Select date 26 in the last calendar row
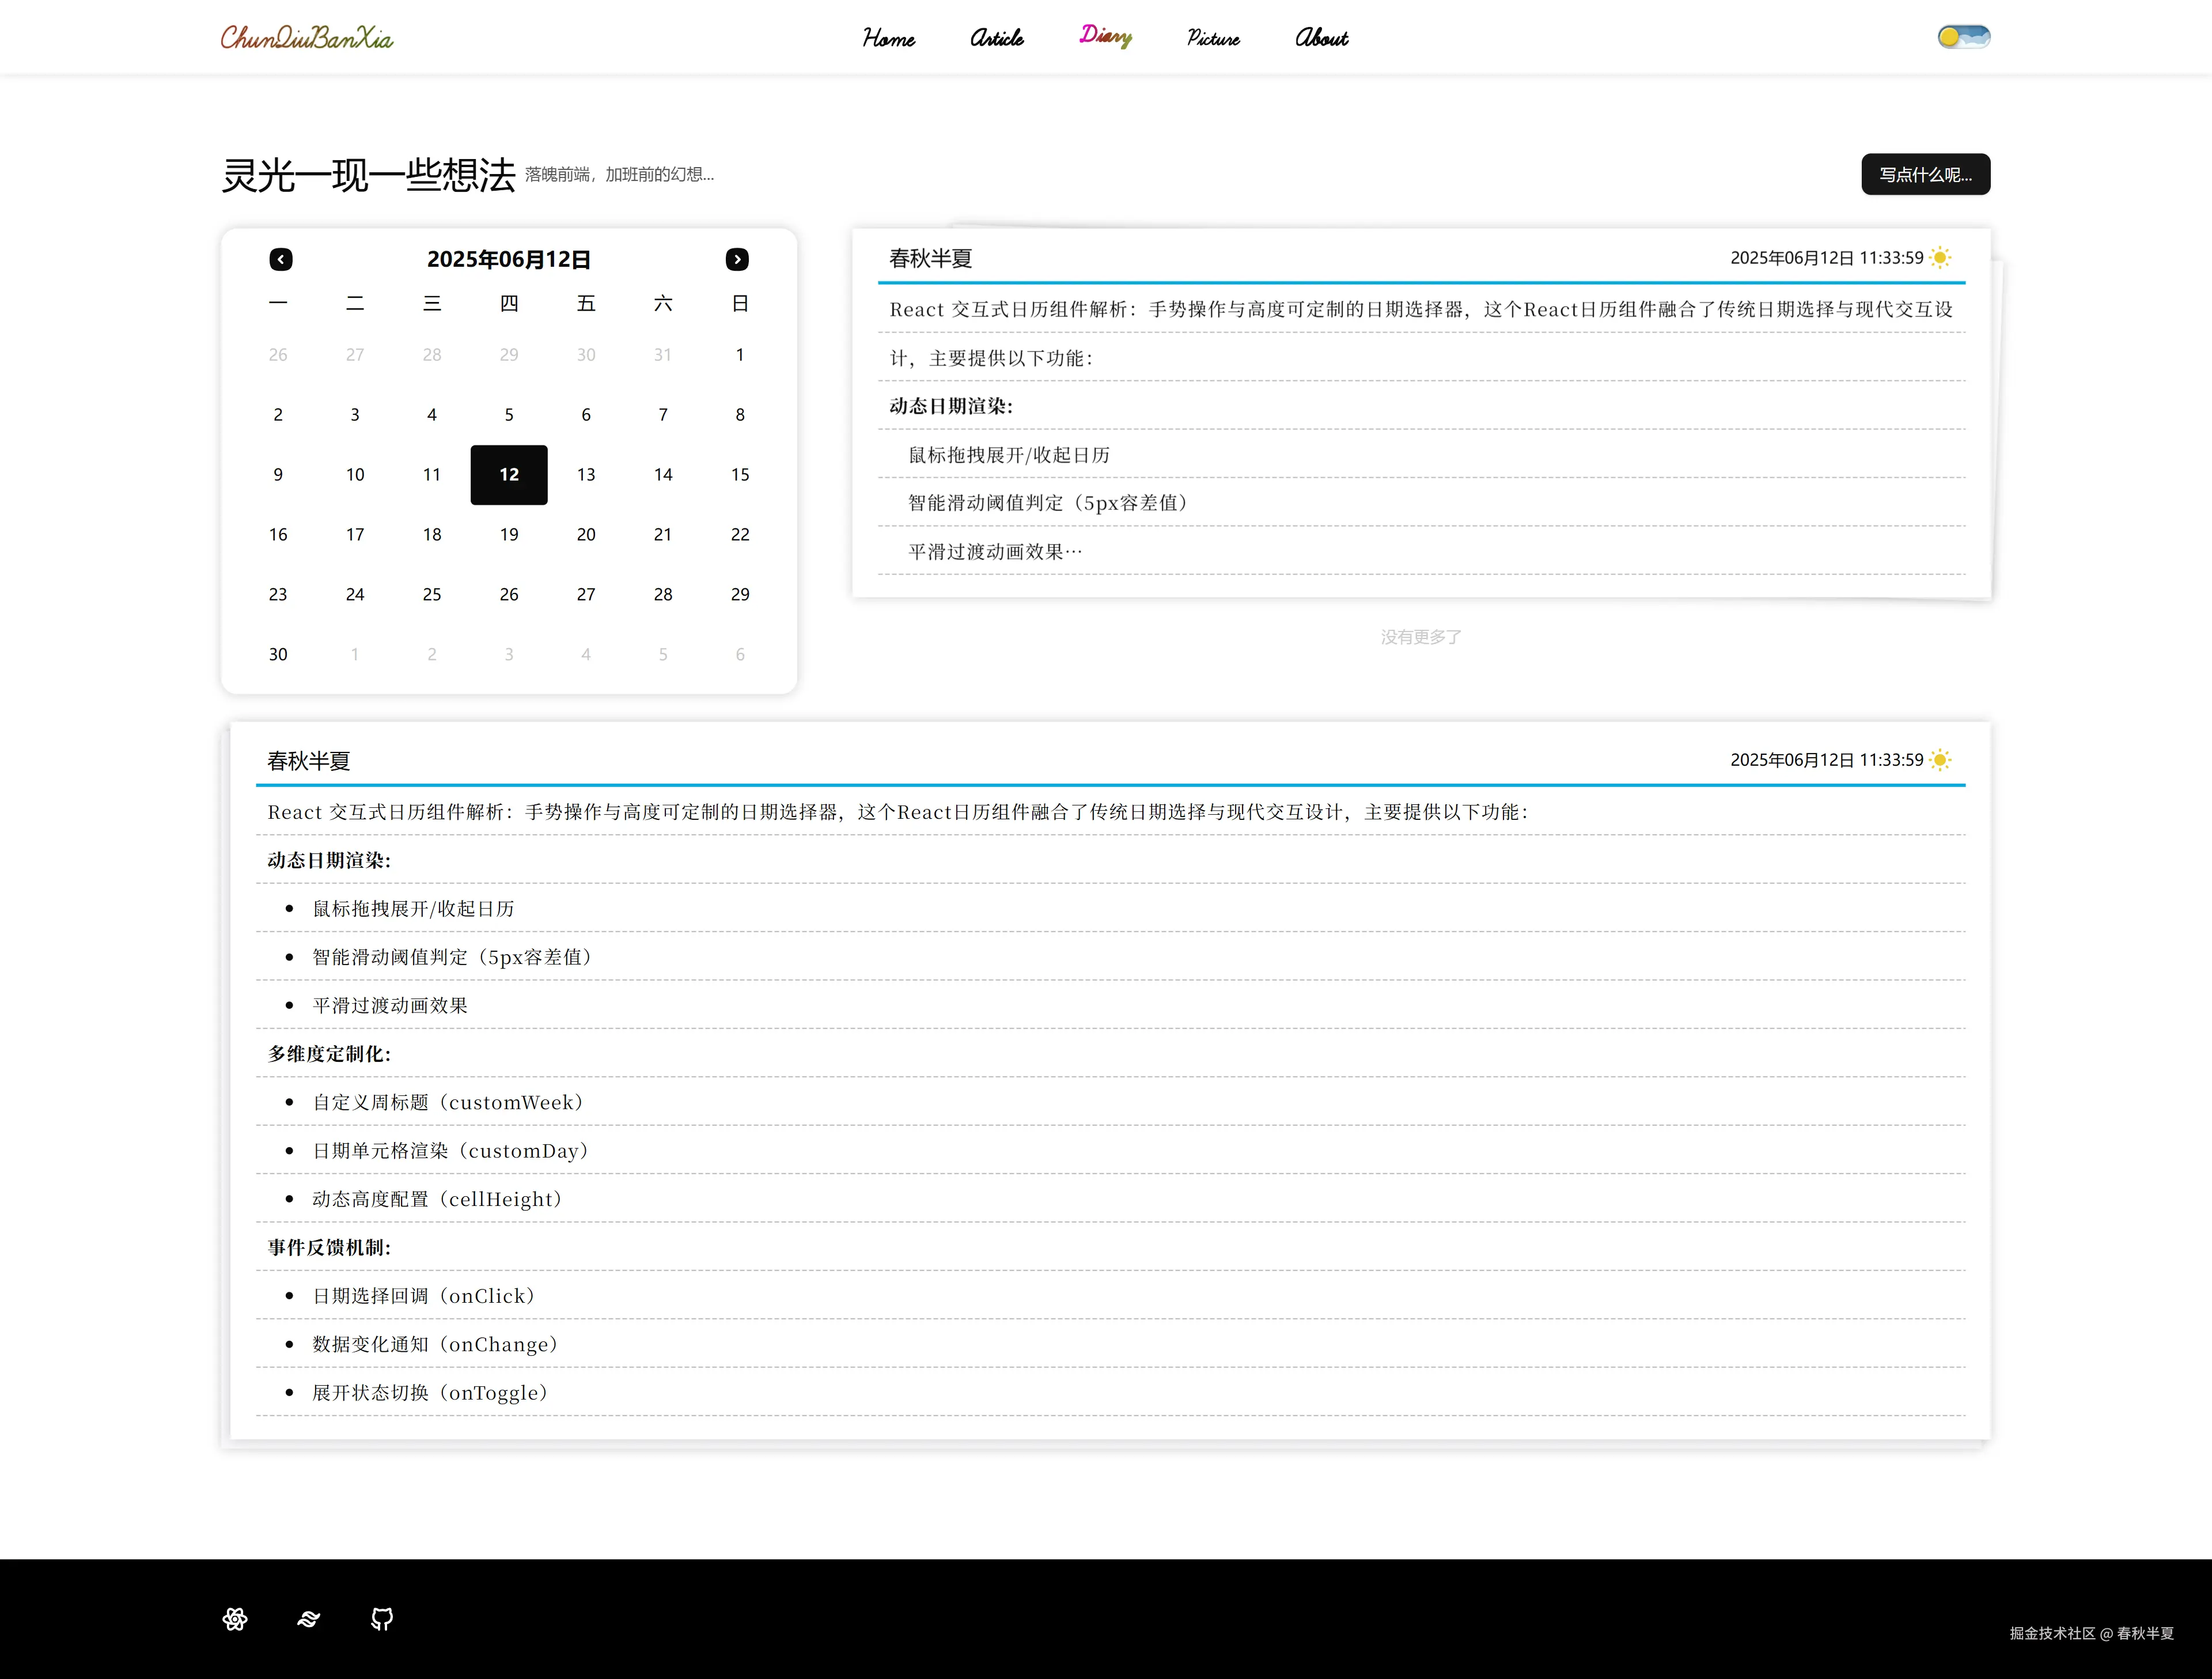This screenshot has height=1679, width=2212. click(509, 594)
